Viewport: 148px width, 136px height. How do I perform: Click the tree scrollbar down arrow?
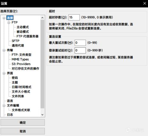pyautogui.click(x=42, y=115)
